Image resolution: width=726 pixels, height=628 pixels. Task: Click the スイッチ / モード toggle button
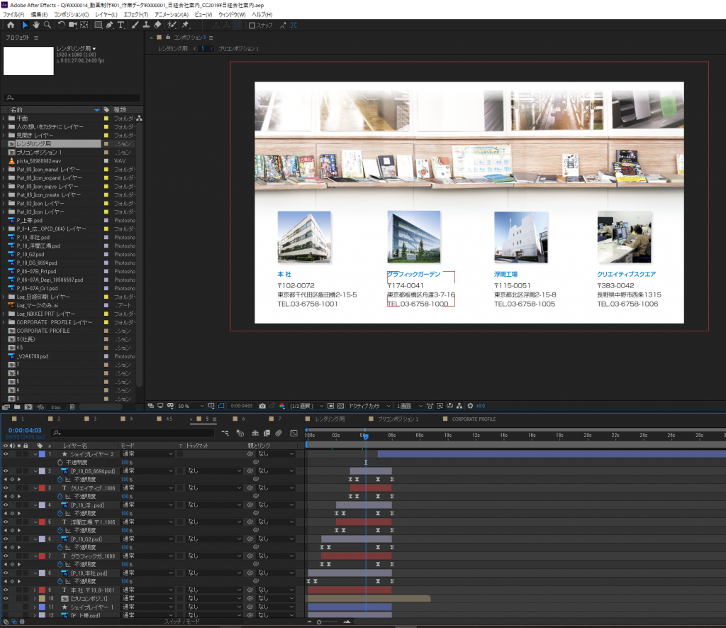[x=182, y=622]
